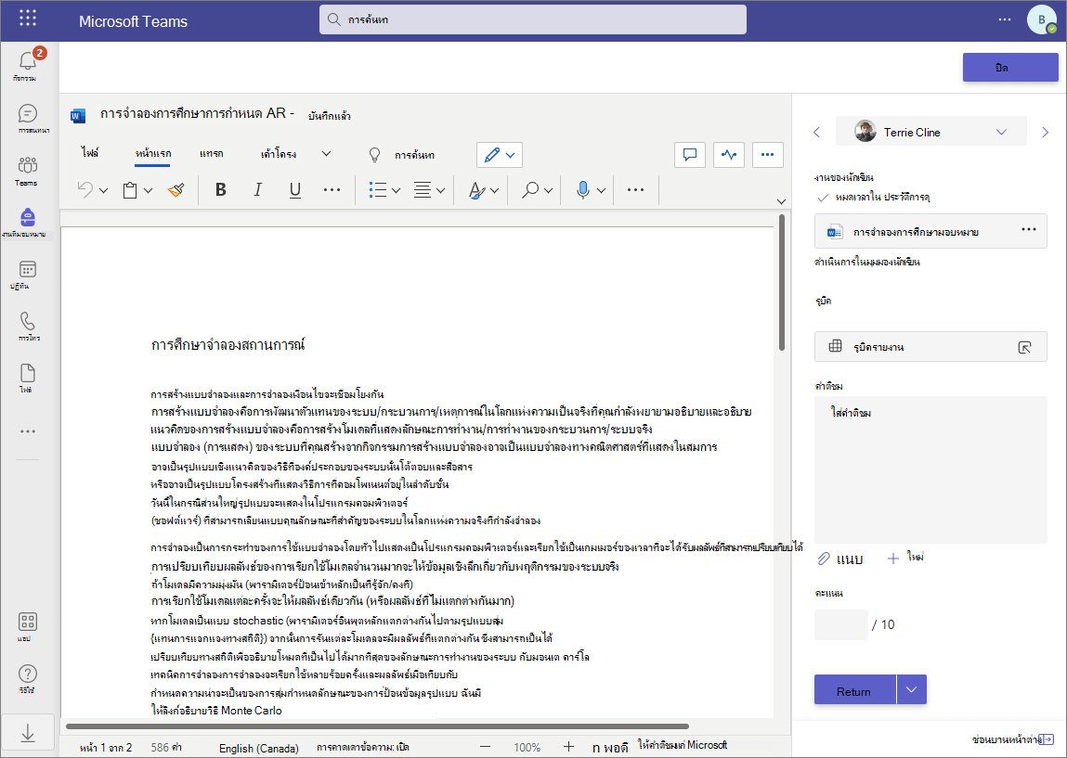Viewport: 1067px width, 758px height.
Task: Select the Format Painter brush
Action: (x=176, y=189)
